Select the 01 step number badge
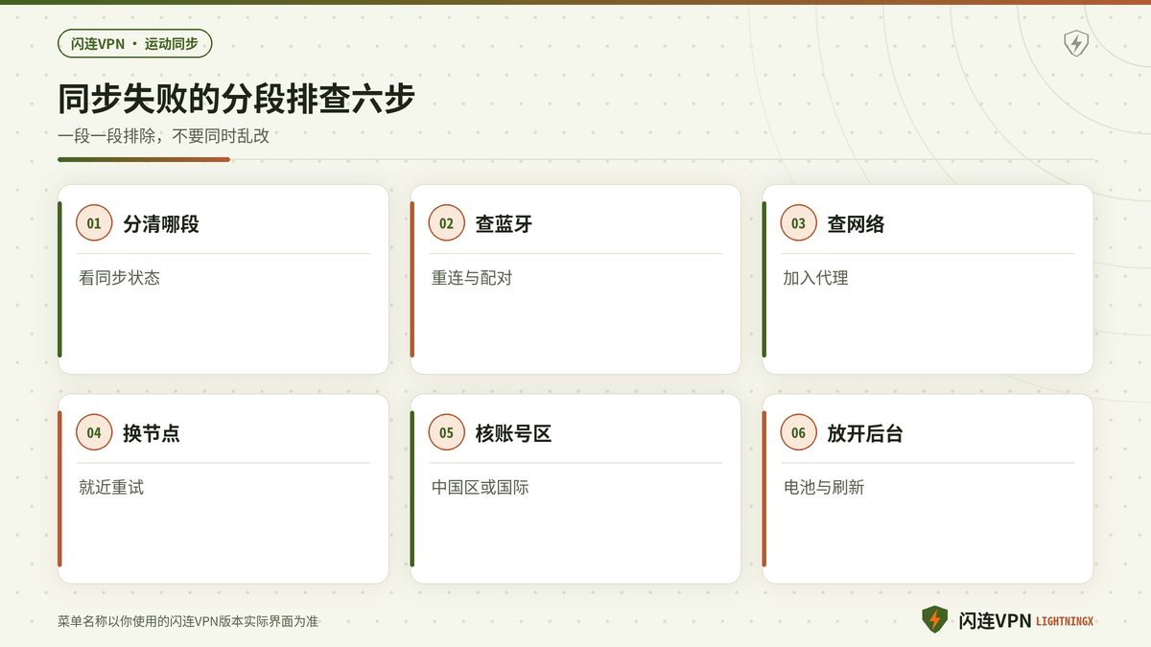This screenshot has width=1151, height=647. [x=94, y=223]
